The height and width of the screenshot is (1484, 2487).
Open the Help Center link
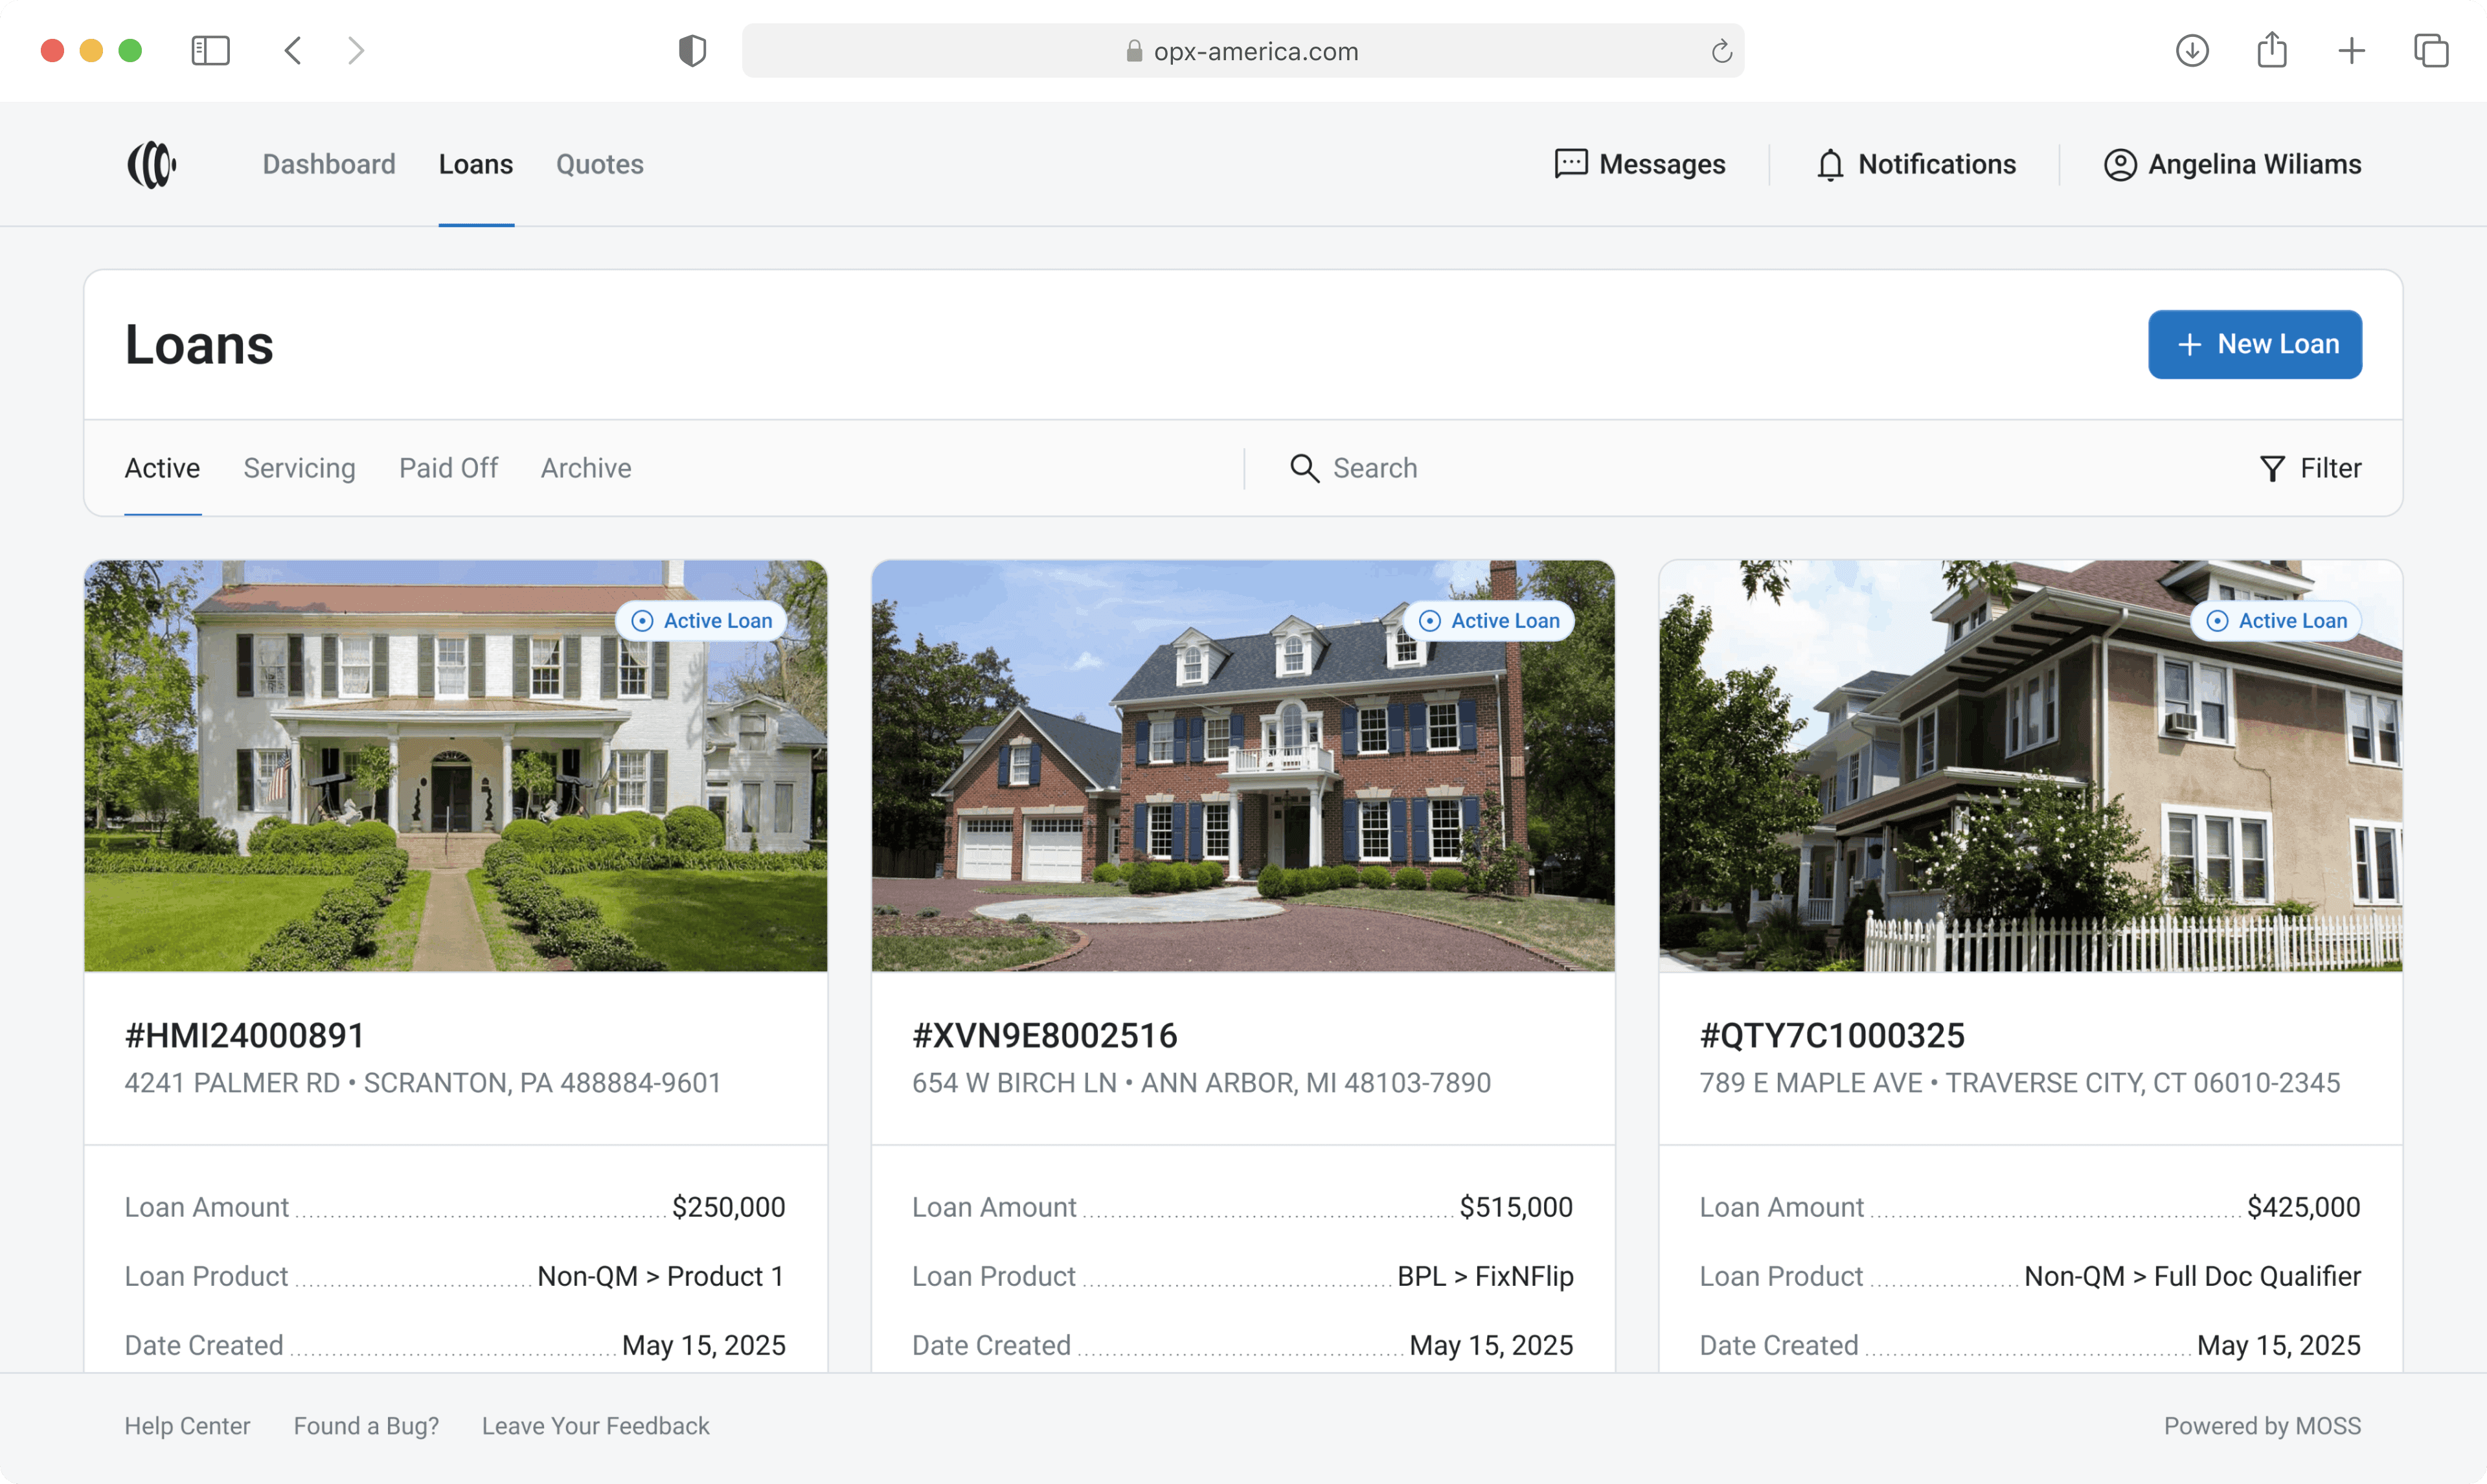[187, 1426]
